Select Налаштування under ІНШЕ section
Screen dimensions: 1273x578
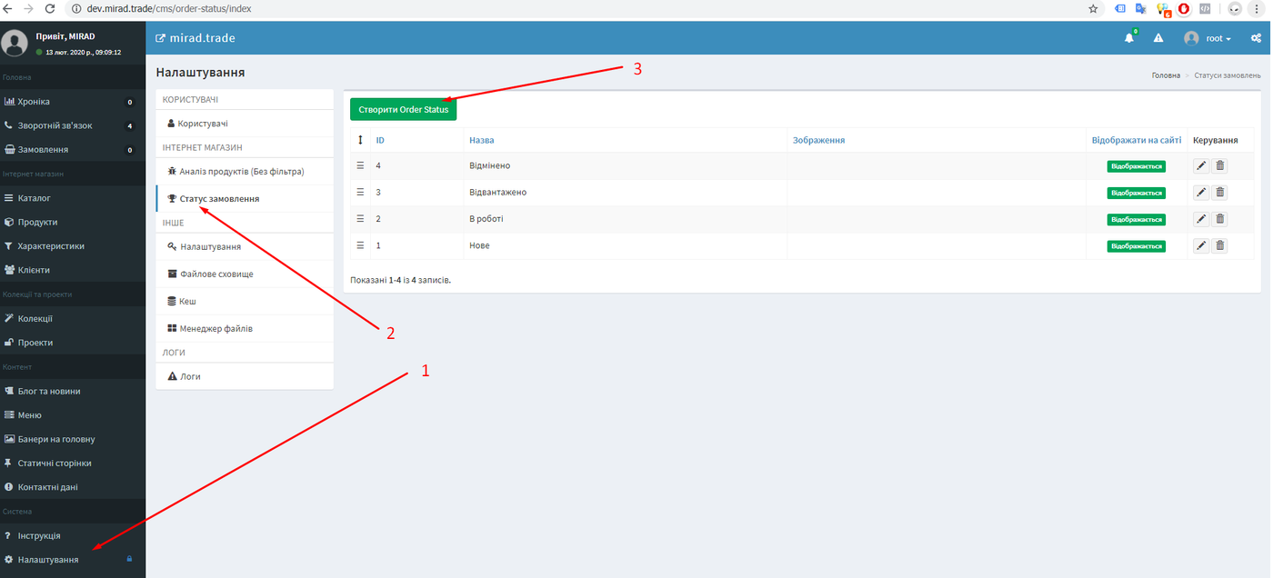(x=245, y=246)
